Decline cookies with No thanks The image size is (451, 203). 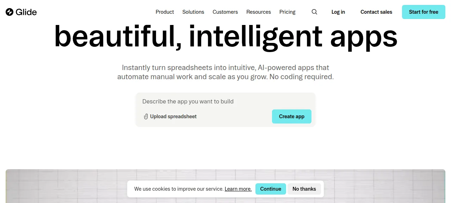304,189
